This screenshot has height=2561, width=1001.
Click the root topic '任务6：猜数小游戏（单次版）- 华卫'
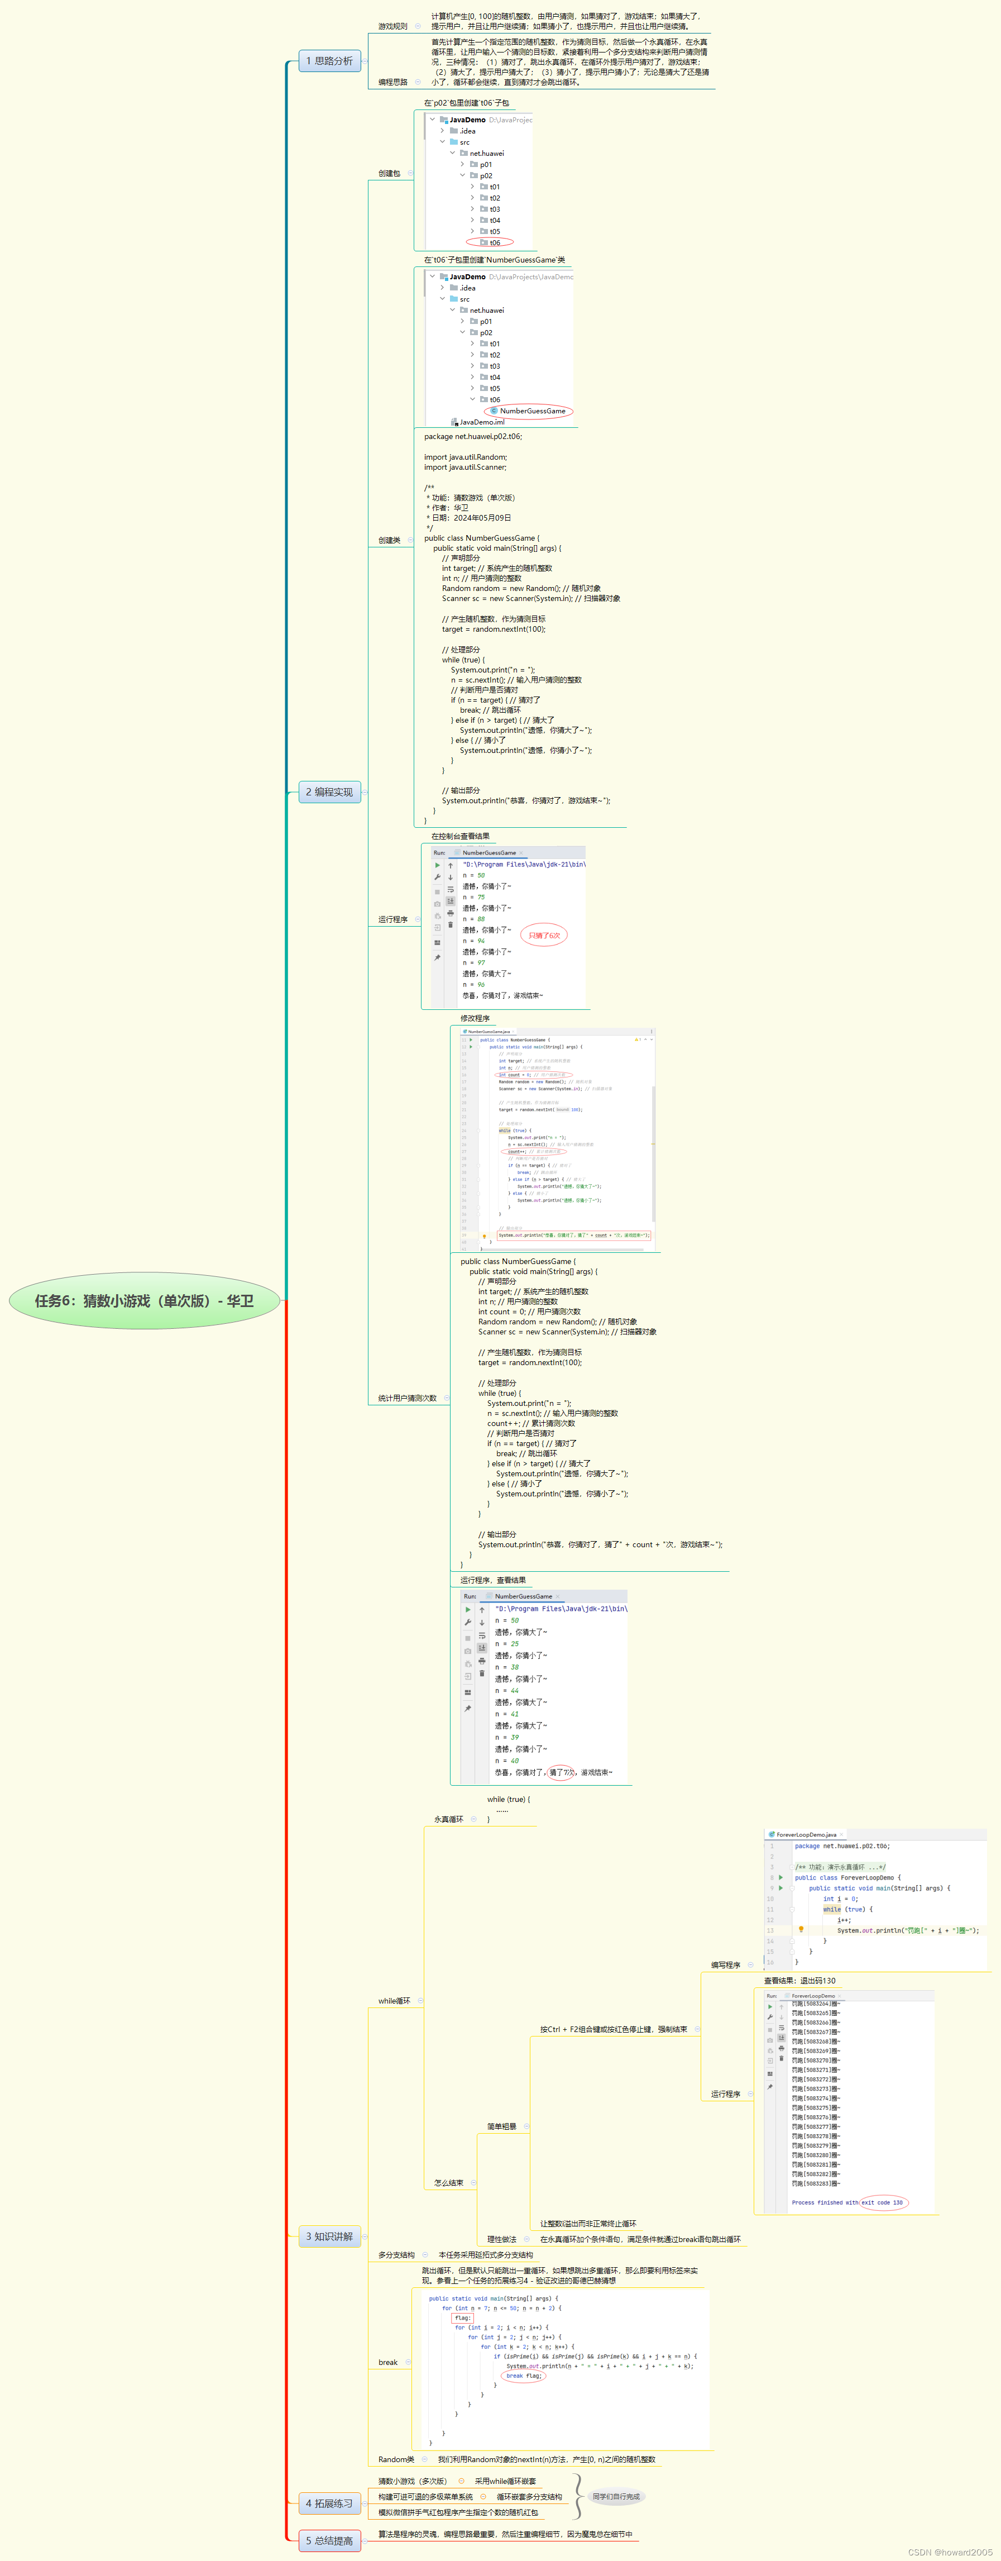(144, 1300)
